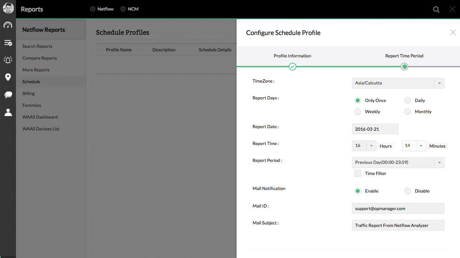Click the user account icon in sidebar

pos(8,112)
